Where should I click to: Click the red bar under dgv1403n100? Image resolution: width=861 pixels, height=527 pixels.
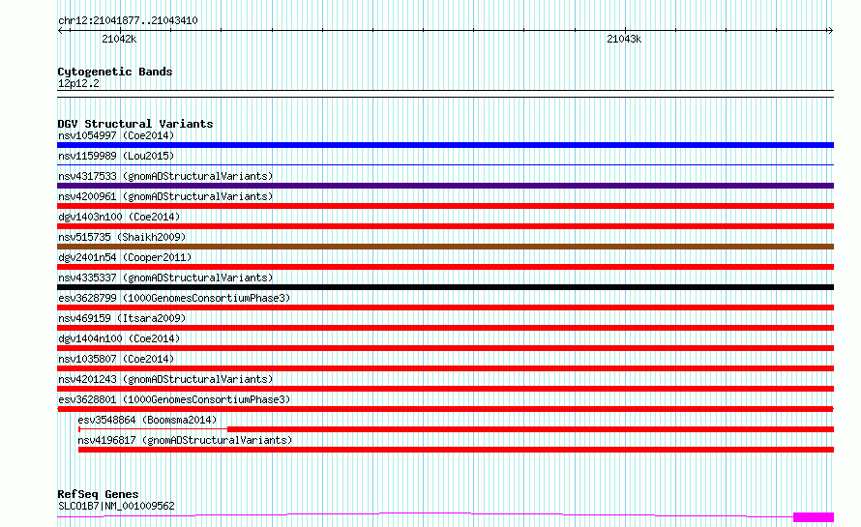coord(445,226)
